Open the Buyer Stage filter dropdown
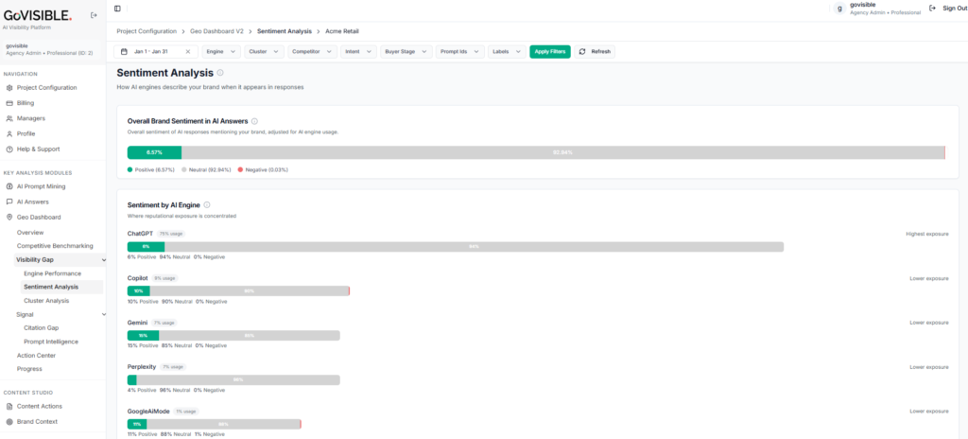This screenshot has height=439, width=968. (x=406, y=51)
